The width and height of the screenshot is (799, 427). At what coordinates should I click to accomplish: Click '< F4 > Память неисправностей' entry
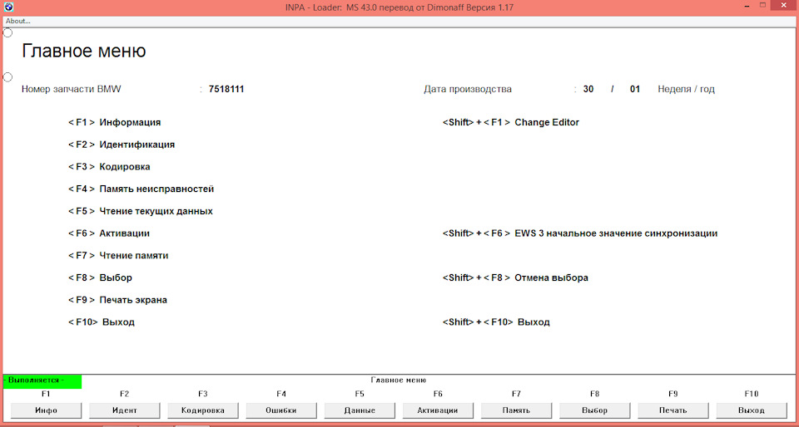[141, 189]
